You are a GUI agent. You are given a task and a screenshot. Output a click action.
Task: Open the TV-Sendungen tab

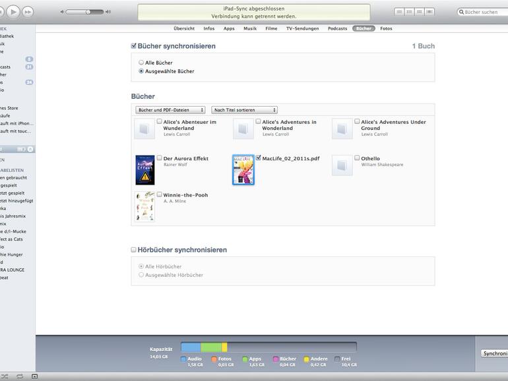point(303,28)
